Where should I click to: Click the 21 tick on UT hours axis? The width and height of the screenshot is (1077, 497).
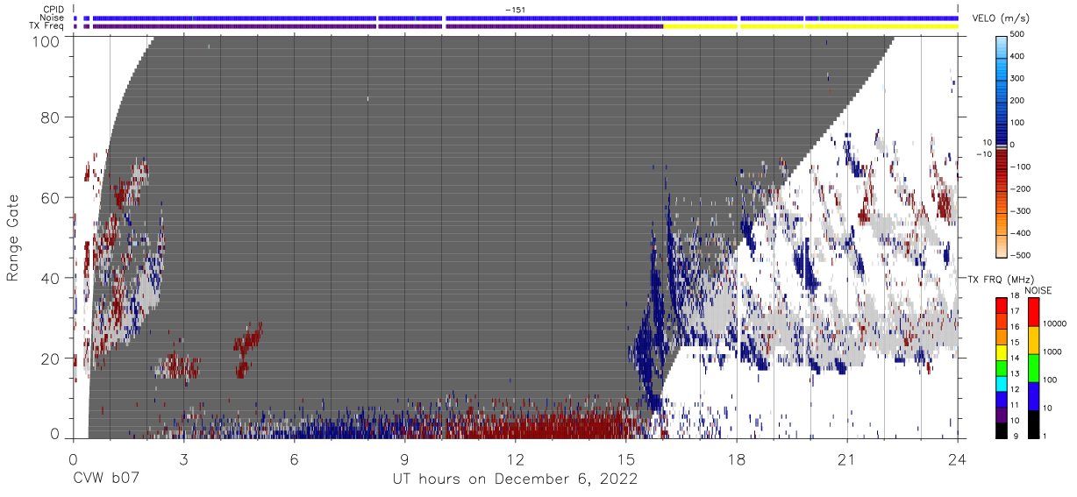tap(846, 459)
